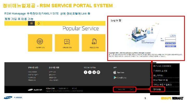
Task: Select the car catalog request card
Action: point(94,43)
